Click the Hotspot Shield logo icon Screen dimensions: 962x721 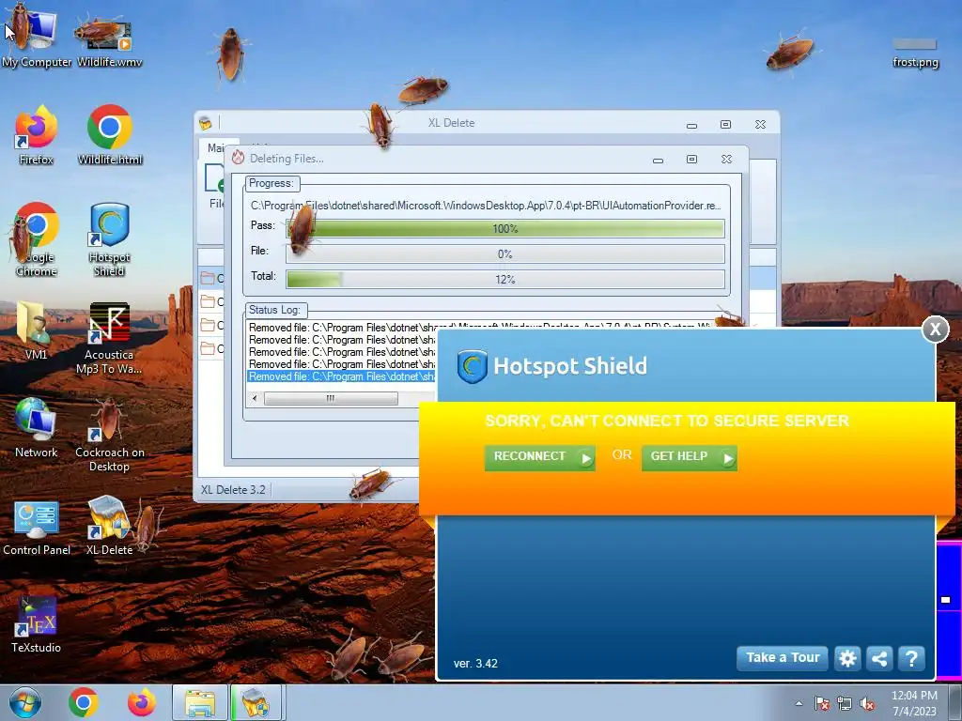point(472,367)
